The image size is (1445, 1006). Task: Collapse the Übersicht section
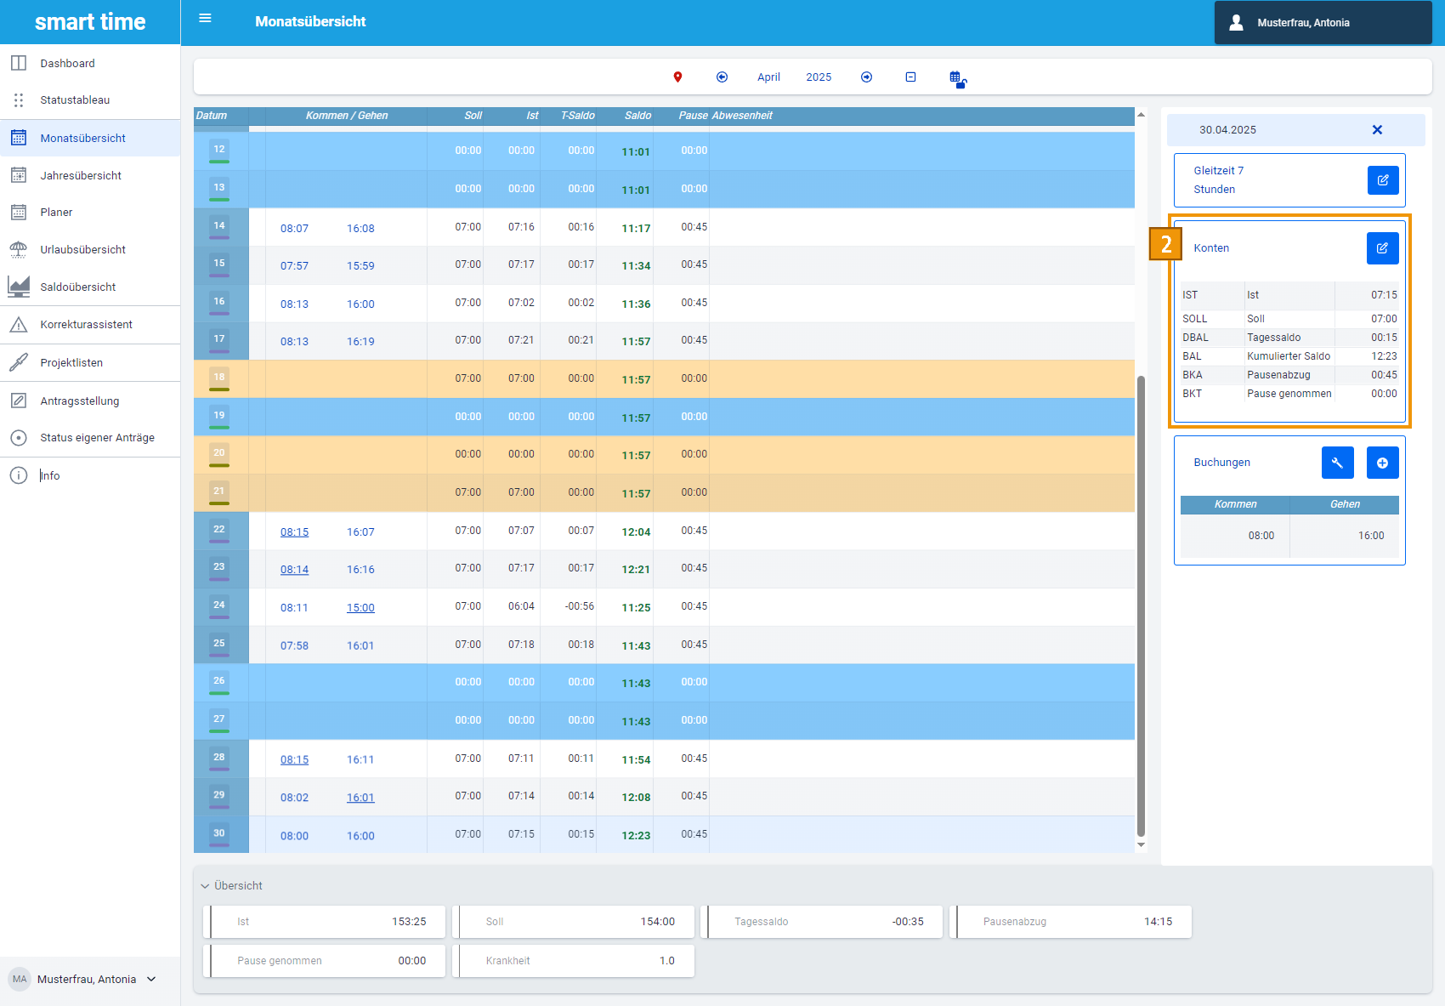tap(205, 886)
